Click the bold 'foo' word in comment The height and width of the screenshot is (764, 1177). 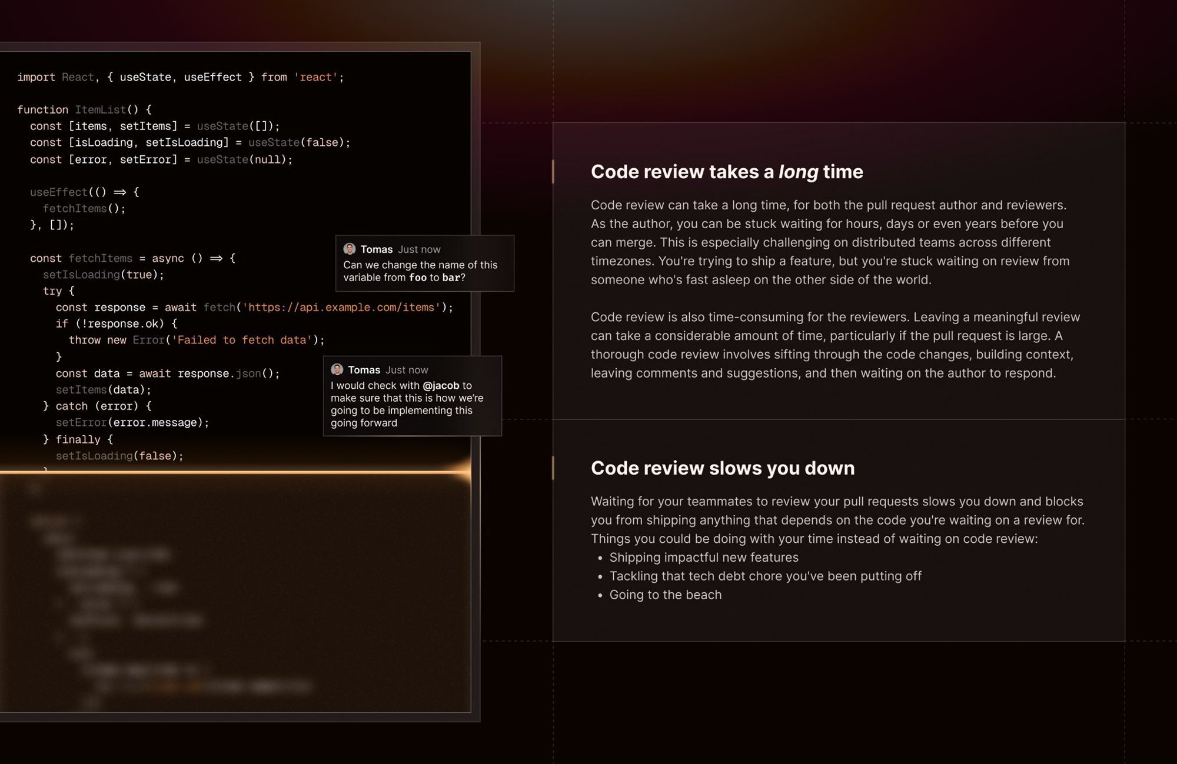pos(417,278)
